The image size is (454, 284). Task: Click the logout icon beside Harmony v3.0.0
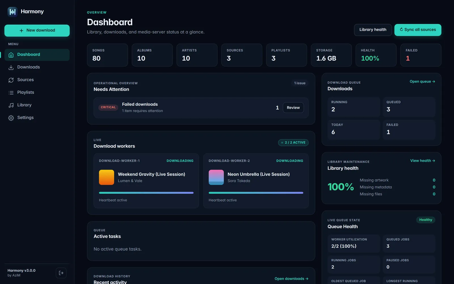tap(61, 273)
